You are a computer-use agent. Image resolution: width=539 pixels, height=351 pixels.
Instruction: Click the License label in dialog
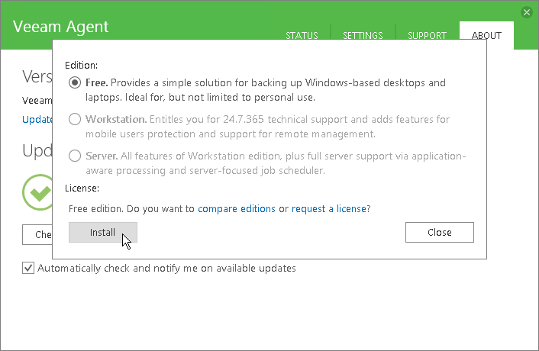point(82,188)
